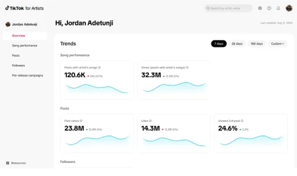Open the help question mark icon

coord(269,8)
